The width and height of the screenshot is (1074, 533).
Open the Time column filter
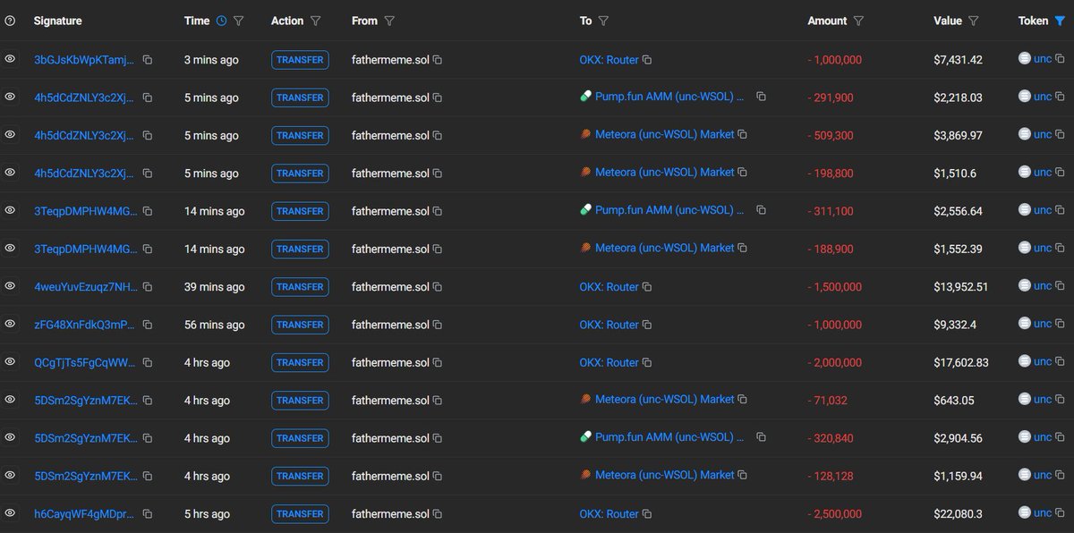pos(238,21)
